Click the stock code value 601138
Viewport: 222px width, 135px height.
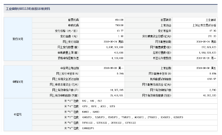tap(120, 20)
